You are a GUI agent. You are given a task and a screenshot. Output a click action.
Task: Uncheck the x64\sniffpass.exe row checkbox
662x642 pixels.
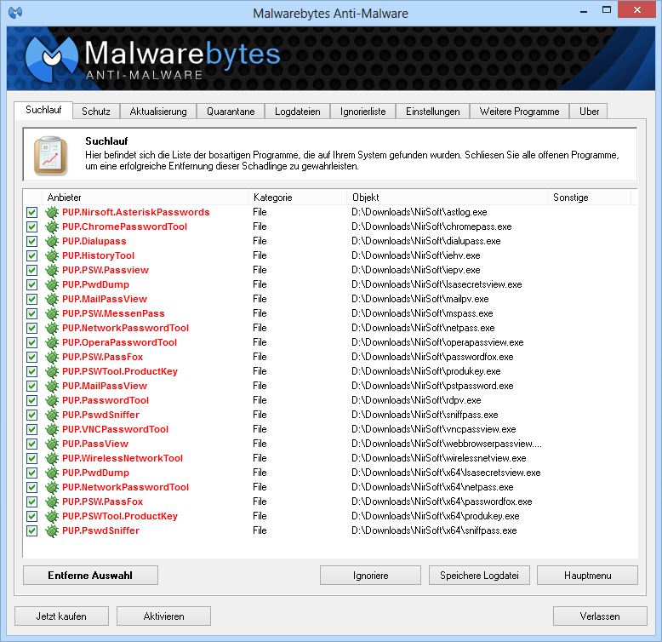tap(31, 530)
